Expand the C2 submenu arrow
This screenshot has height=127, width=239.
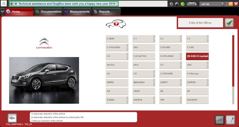(x=181, y=39)
